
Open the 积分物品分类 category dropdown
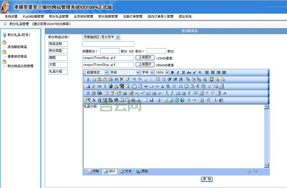(x=101, y=37)
